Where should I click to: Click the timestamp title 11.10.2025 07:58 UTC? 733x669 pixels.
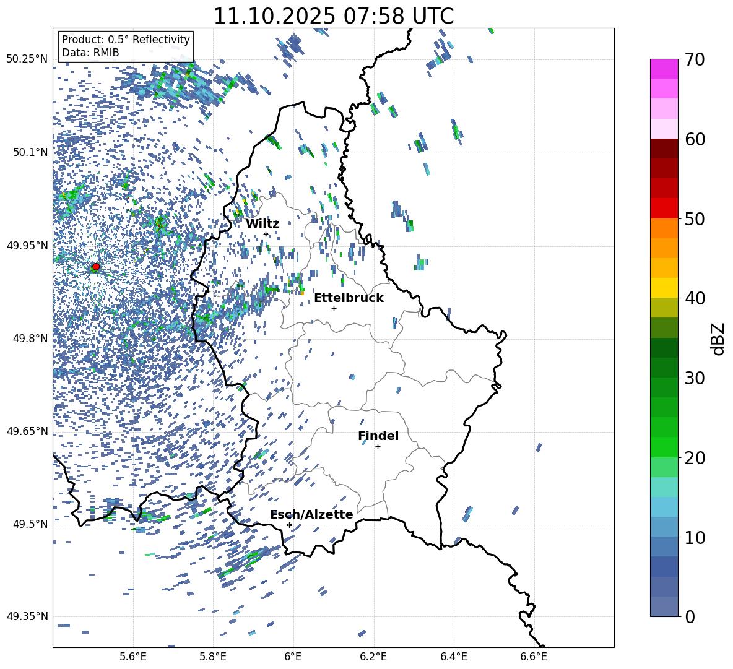click(333, 16)
